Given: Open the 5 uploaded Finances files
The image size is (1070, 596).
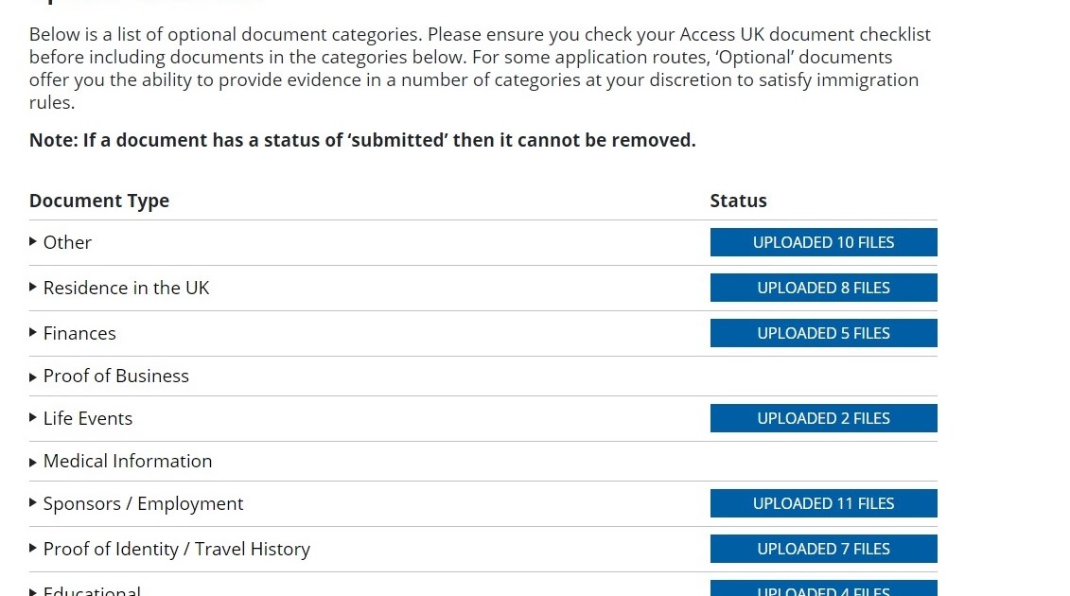Looking at the screenshot, I should pyautogui.click(x=823, y=333).
